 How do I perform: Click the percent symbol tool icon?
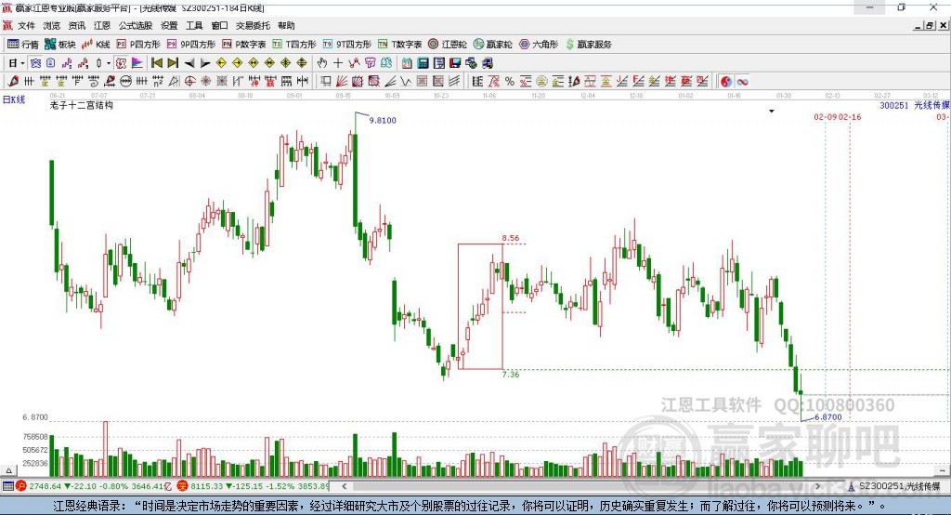point(510,82)
